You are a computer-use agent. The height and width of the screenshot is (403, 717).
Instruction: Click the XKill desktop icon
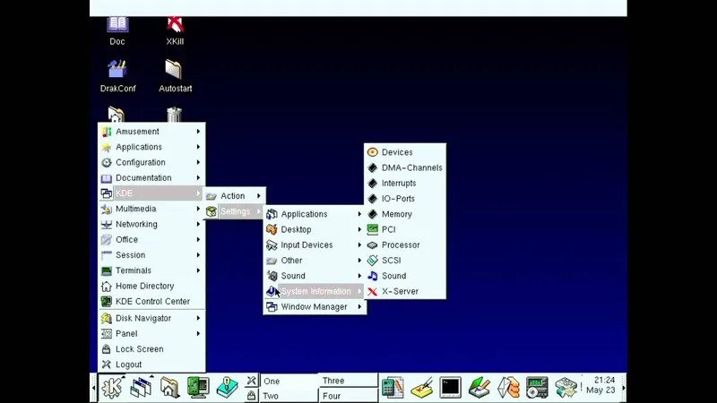[x=175, y=31]
